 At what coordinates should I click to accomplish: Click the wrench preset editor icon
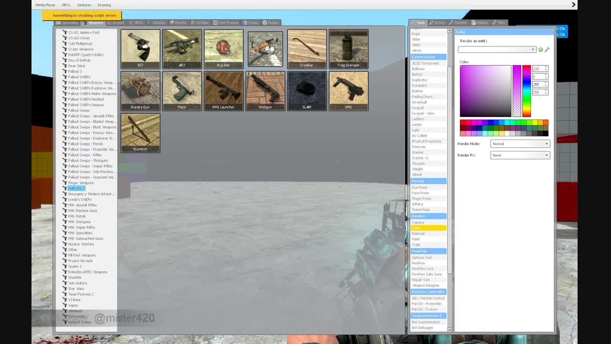click(x=547, y=49)
